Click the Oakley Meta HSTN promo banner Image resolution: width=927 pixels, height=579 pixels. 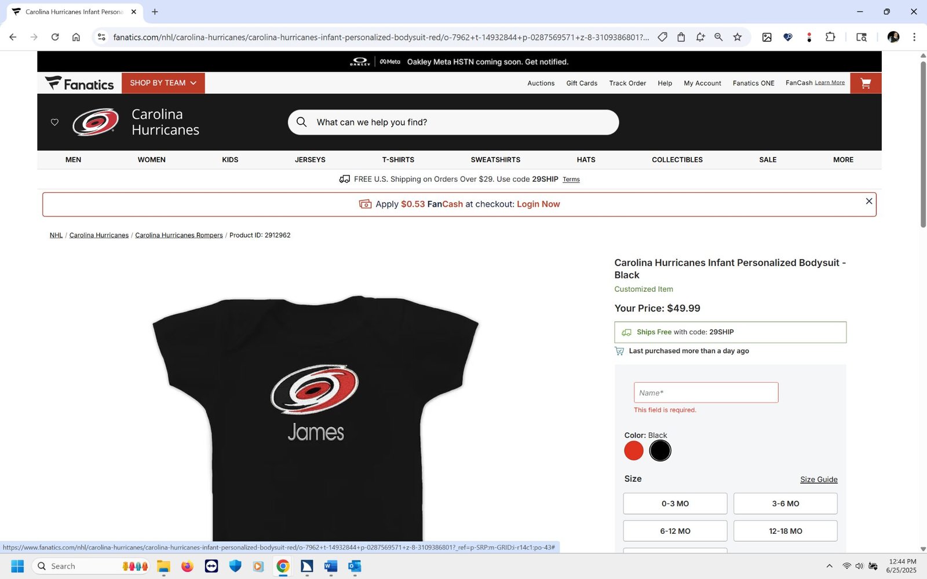point(459,61)
